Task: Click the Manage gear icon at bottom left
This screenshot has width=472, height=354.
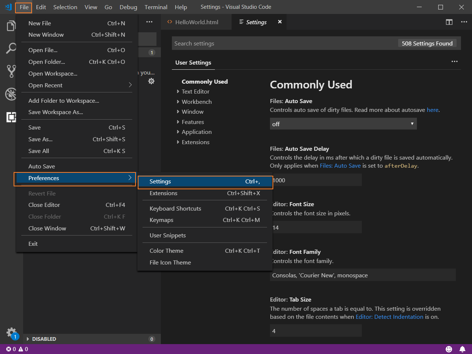Action: (11, 332)
